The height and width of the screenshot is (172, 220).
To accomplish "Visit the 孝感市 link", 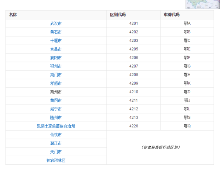I will pyautogui.click(x=56, y=83).
